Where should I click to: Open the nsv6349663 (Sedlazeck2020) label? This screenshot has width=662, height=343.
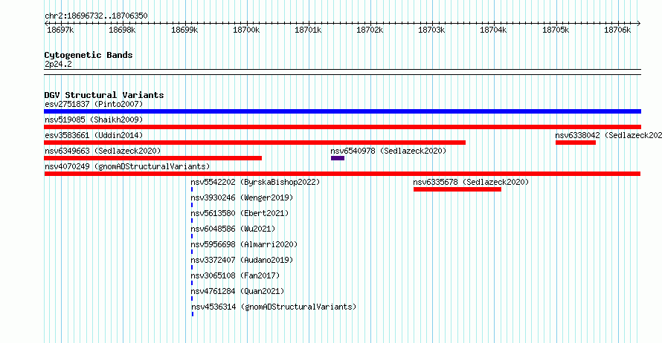[103, 151]
